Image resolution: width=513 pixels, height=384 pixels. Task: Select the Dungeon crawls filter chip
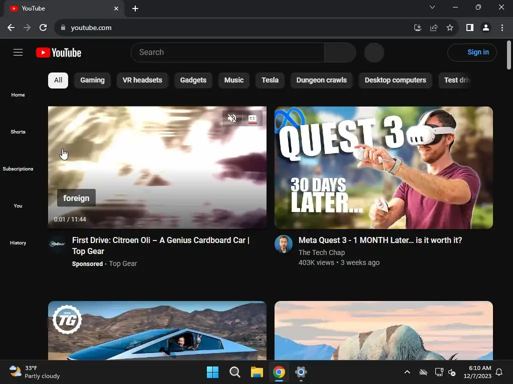click(x=321, y=80)
